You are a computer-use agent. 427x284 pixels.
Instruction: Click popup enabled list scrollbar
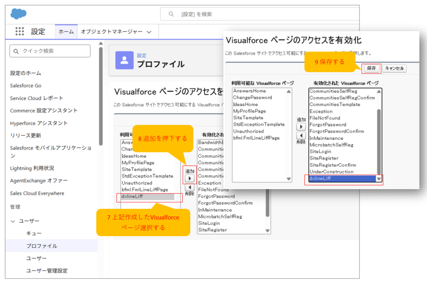pyautogui.click(x=379, y=141)
